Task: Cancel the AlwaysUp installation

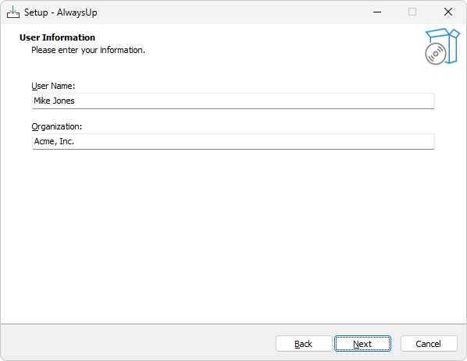Action: 429,344
